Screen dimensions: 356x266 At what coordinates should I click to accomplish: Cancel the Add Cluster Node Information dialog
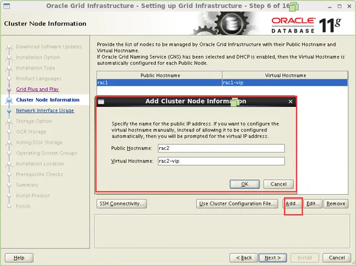tap(278, 184)
